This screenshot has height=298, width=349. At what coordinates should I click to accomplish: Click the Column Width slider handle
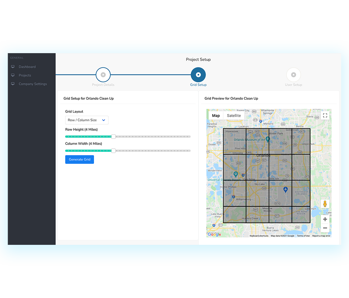(x=113, y=151)
